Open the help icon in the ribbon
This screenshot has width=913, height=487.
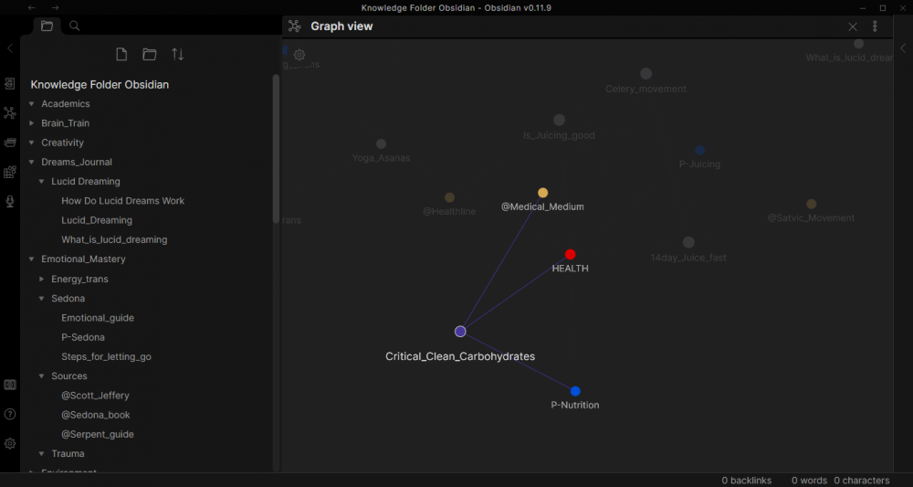click(10, 414)
